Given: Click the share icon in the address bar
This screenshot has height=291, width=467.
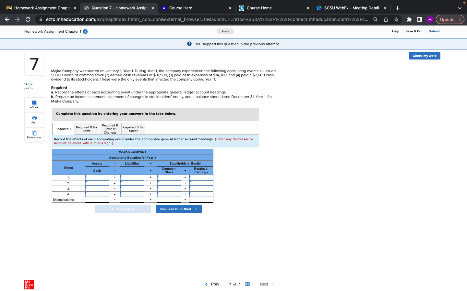Looking at the screenshot, I should 386,19.
